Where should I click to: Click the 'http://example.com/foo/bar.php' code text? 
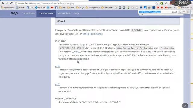click(135, 48)
